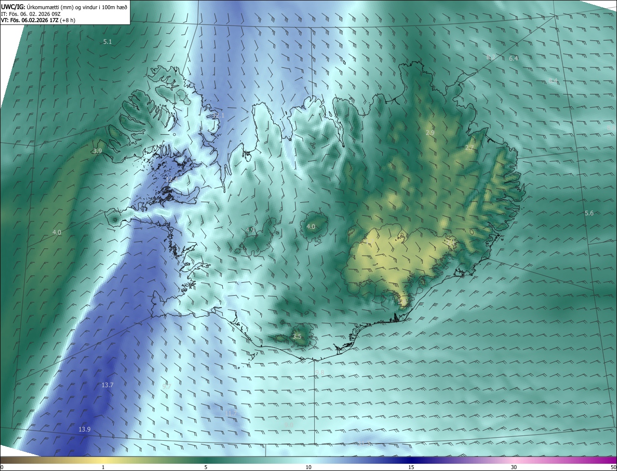
Task: Click the 3.5 value label on the southern glacier
Action: click(297, 337)
